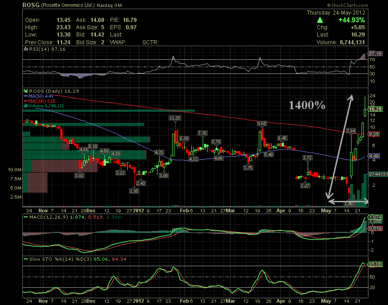Click the volume bars icon in the legend
This screenshot has height=305, width=388.
26,106
